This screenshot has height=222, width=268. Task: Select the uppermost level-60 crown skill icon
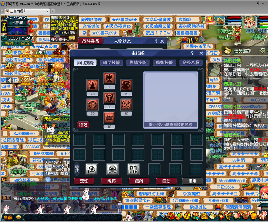coord(109,78)
